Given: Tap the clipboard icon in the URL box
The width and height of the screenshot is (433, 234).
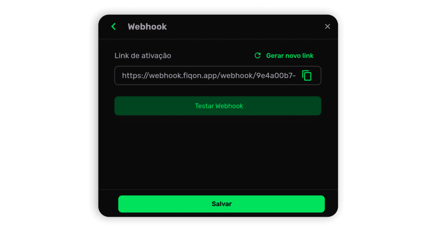Looking at the screenshot, I should click(307, 75).
